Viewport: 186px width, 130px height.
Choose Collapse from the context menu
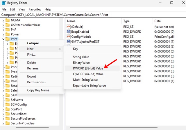41,43
